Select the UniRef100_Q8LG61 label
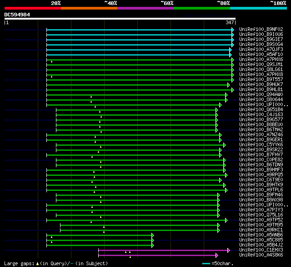The image size is (291, 267). [x=261, y=70]
